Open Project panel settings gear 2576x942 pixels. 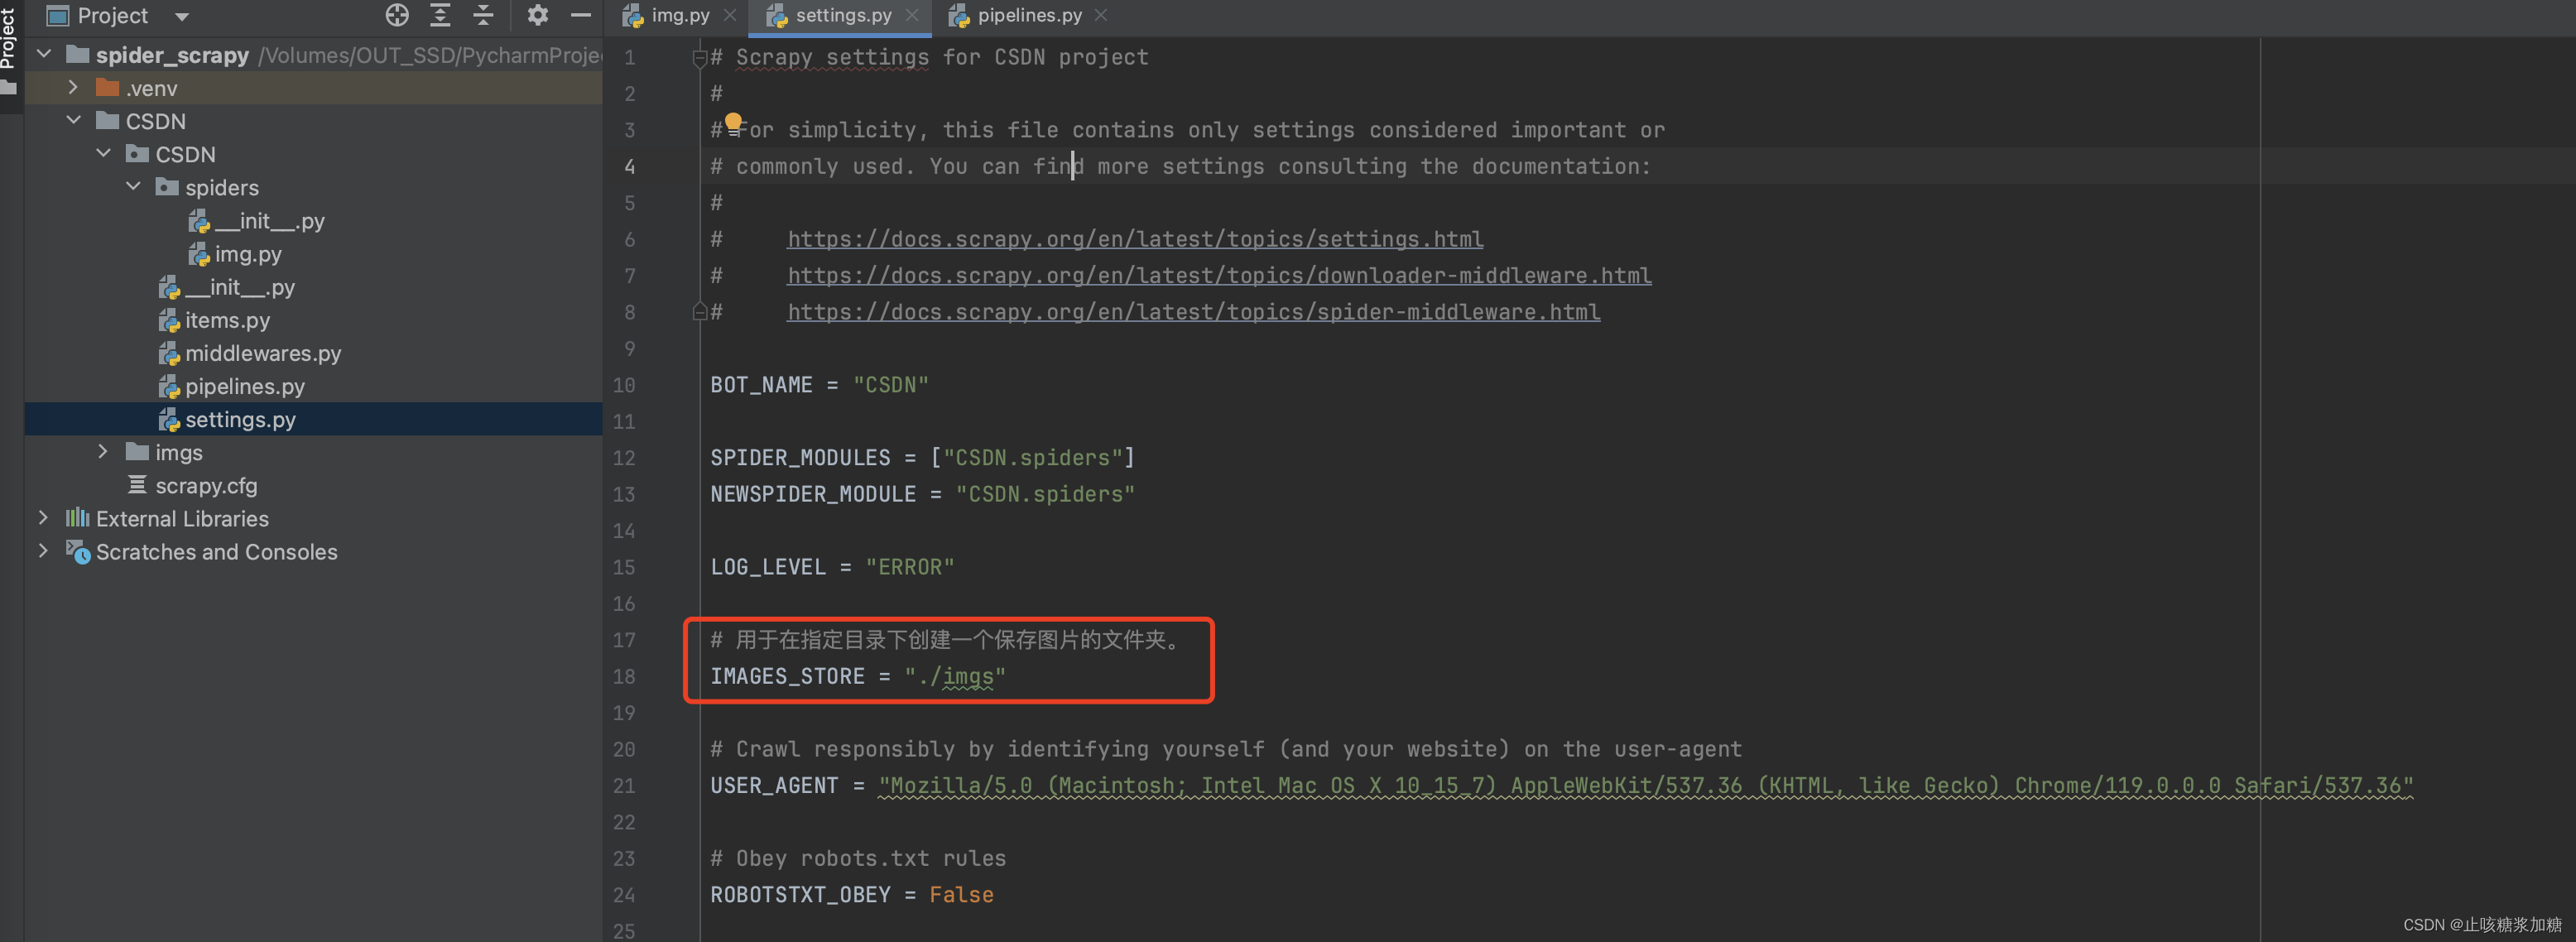tap(538, 15)
